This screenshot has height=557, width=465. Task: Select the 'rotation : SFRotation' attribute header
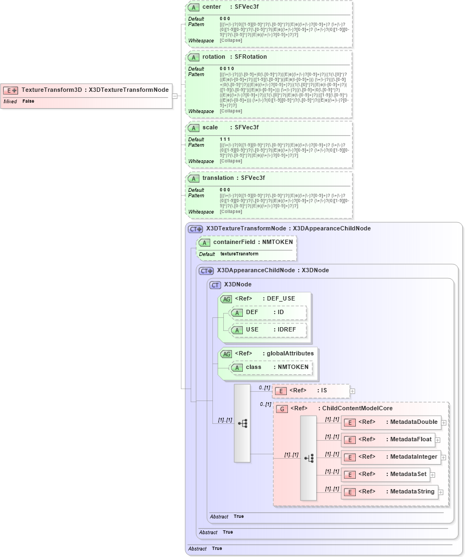pyautogui.click(x=235, y=57)
